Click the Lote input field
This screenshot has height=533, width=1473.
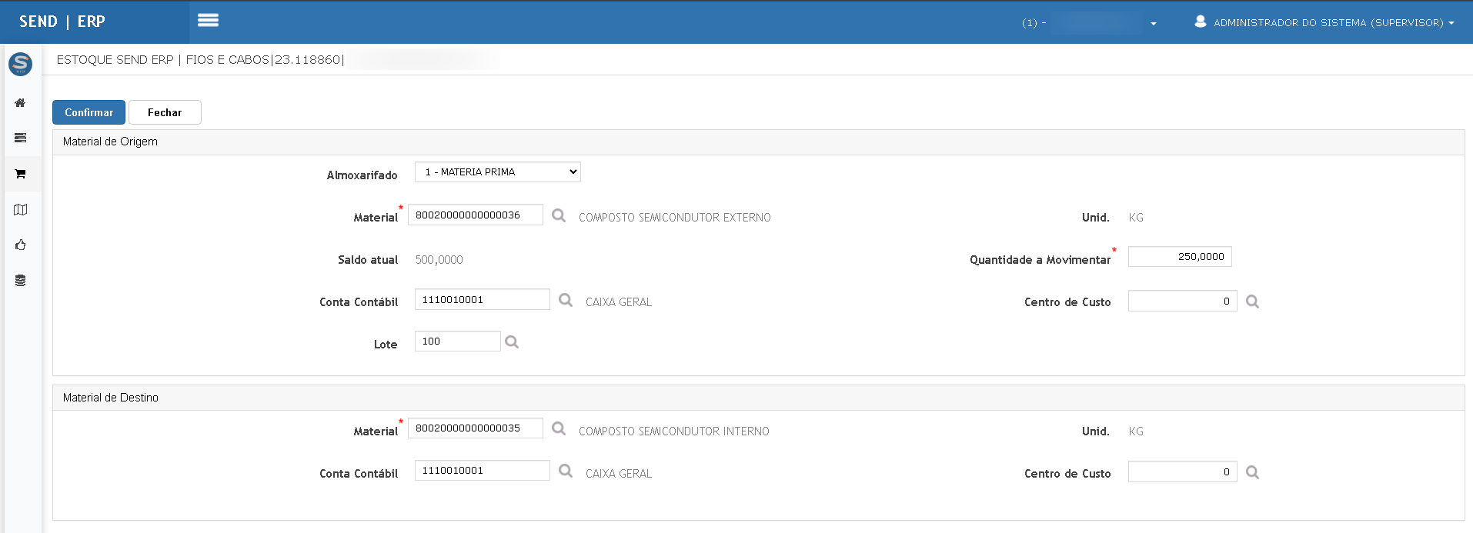click(x=457, y=341)
